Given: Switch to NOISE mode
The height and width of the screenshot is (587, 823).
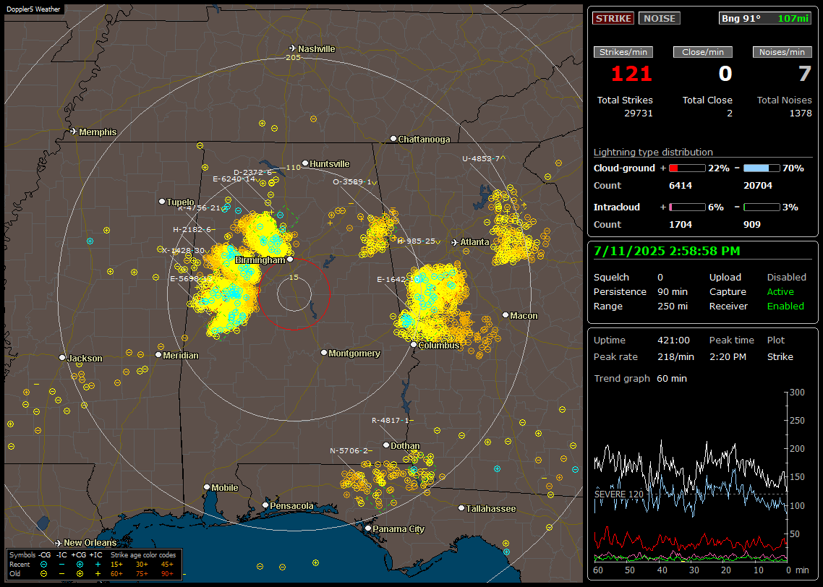Looking at the screenshot, I should tap(660, 18).
